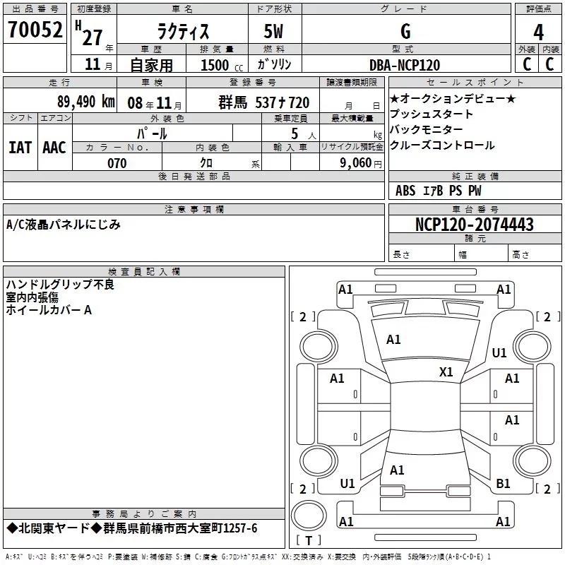Select the ABS エアB PS PW equipment line
Screen dimensions: 565x565
(x=439, y=191)
